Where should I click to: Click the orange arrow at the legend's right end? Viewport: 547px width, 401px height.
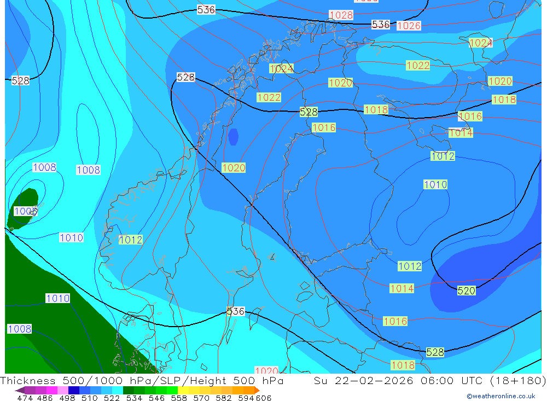[x=257, y=390]
